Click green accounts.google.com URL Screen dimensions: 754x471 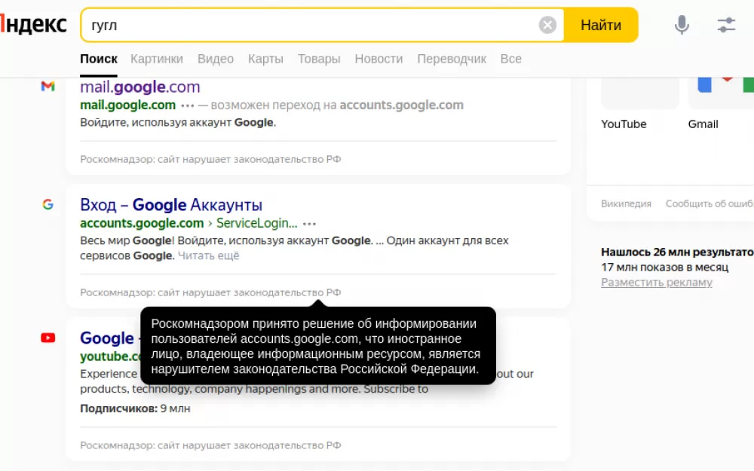tap(142, 223)
